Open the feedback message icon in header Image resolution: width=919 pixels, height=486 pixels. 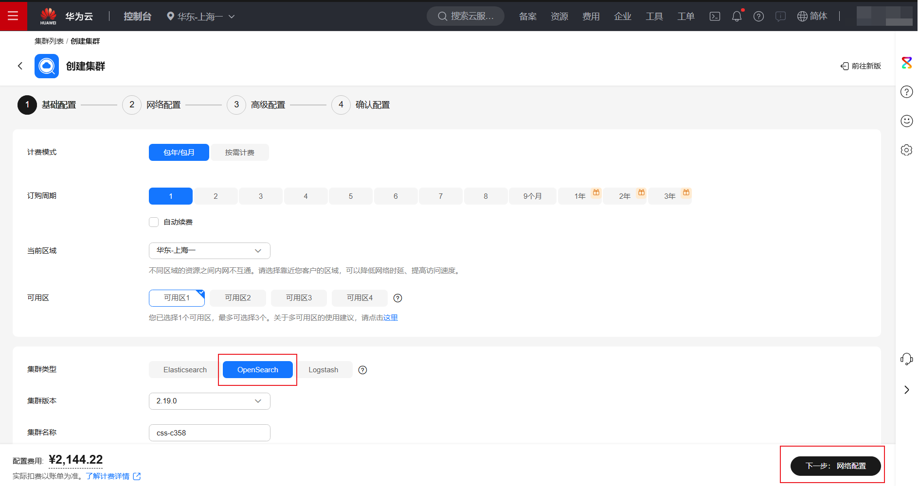tap(780, 16)
